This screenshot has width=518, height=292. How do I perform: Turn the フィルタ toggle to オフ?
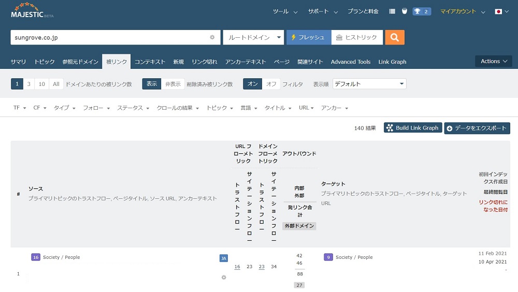271,84
